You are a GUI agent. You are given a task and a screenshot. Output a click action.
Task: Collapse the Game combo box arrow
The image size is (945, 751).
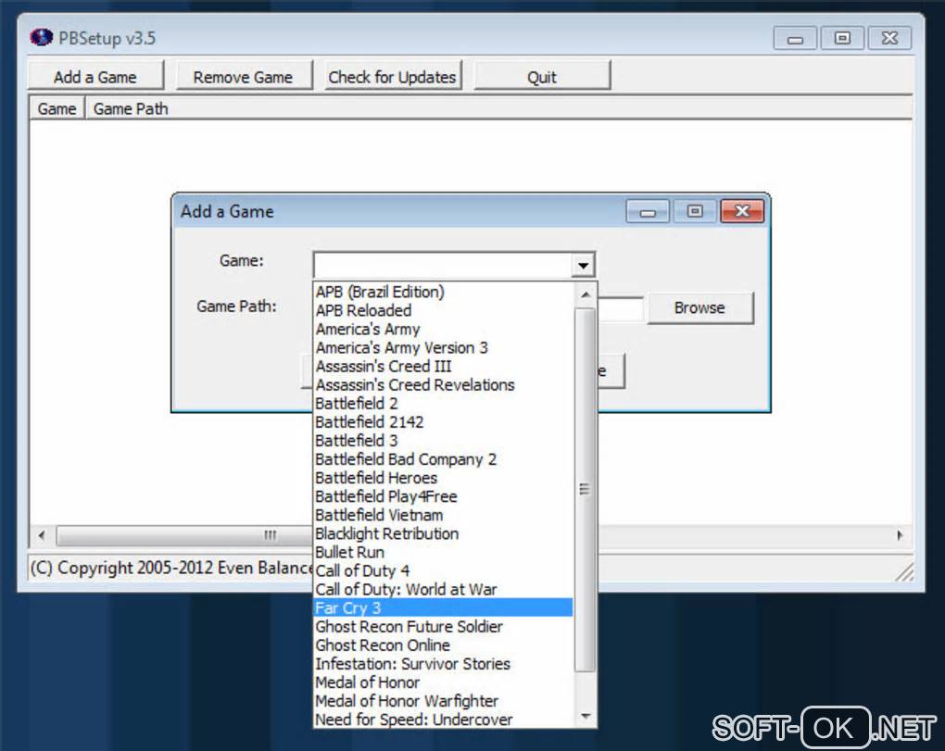point(583,265)
